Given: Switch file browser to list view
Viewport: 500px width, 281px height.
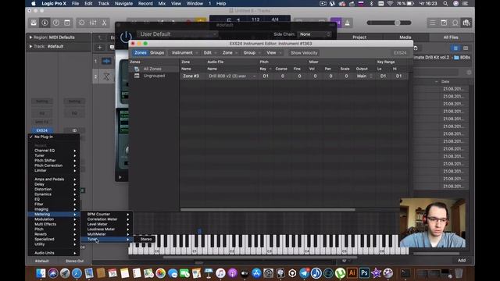Looking at the screenshot, I should (x=455, y=48).
